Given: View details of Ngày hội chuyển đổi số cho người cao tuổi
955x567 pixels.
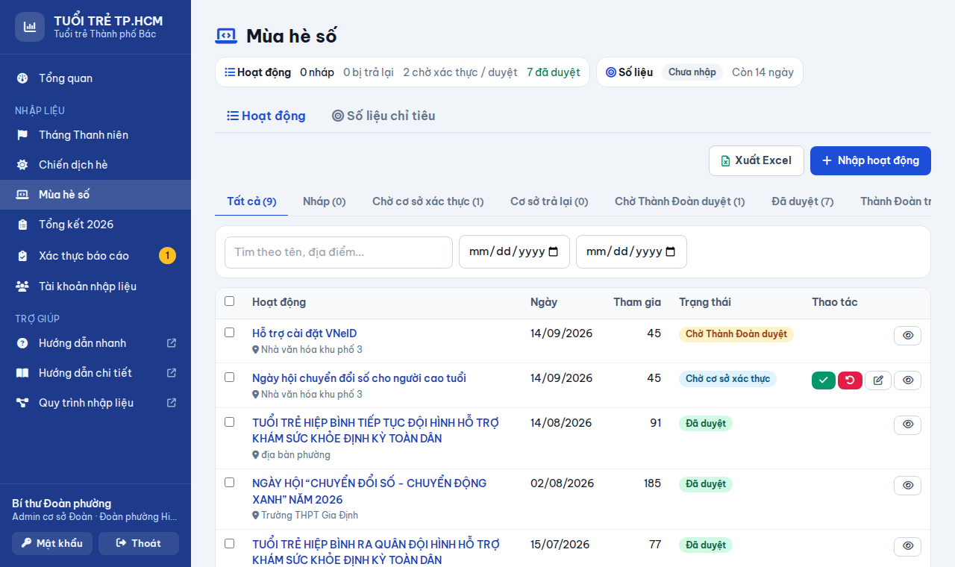Looking at the screenshot, I should tap(907, 380).
